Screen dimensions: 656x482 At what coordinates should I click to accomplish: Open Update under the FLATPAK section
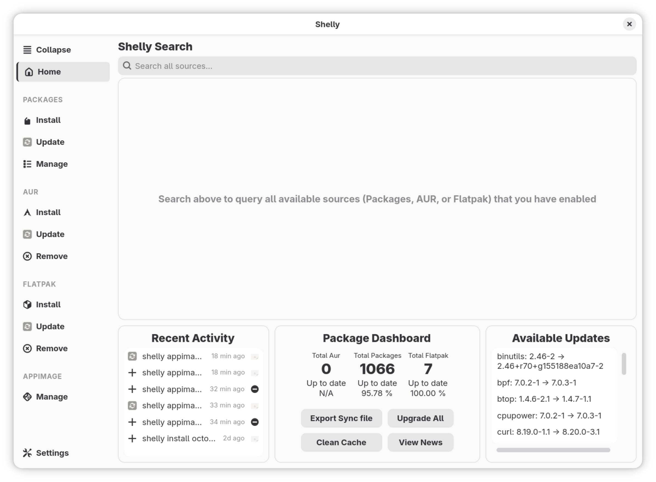click(x=44, y=326)
